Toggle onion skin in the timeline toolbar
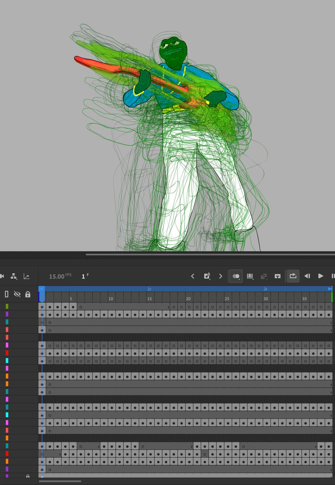Viewport: 335px width, 485px height. (236, 276)
